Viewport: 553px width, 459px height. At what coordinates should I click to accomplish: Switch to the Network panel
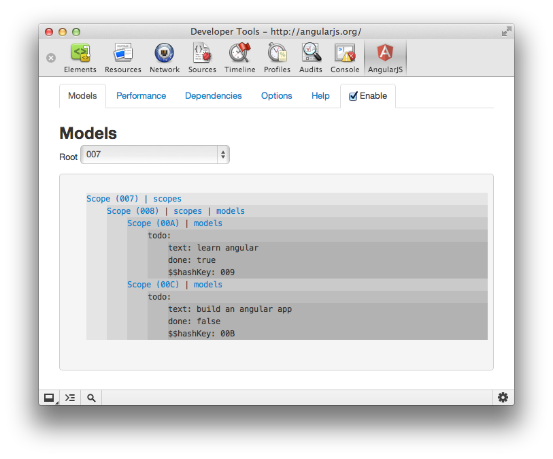(x=165, y=58)
